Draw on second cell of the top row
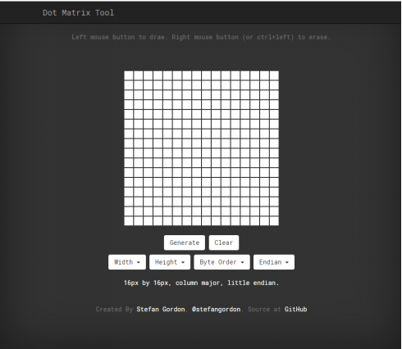Viewport: 402px width, 349px height. [139, 75]
